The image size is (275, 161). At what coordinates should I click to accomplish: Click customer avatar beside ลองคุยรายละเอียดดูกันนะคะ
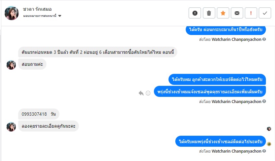pos(11,127)
